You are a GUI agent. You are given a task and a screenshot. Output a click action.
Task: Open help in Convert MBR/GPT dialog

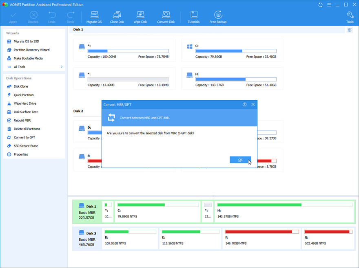(244, 105)
